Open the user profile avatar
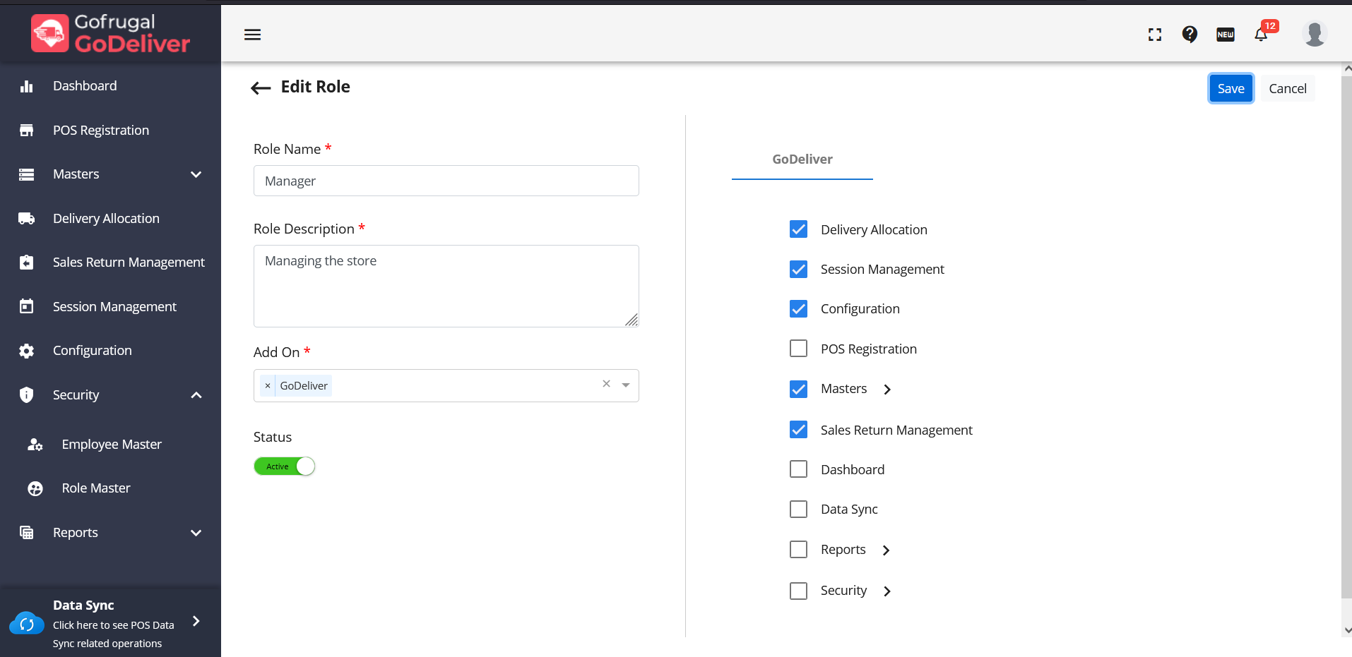Viewport: 1352px width, 657px height. [1314, 34]
